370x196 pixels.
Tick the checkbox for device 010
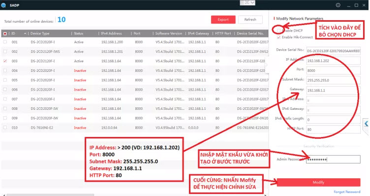tap(5, 128)
